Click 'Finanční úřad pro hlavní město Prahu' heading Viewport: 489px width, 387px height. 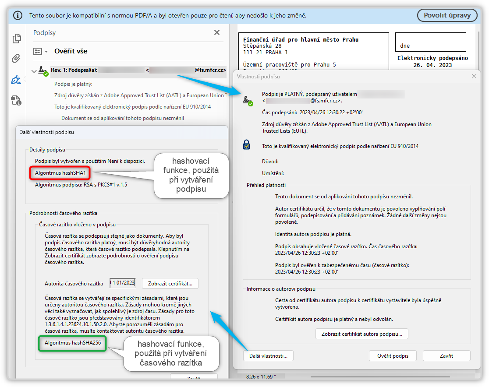point(301,39)
